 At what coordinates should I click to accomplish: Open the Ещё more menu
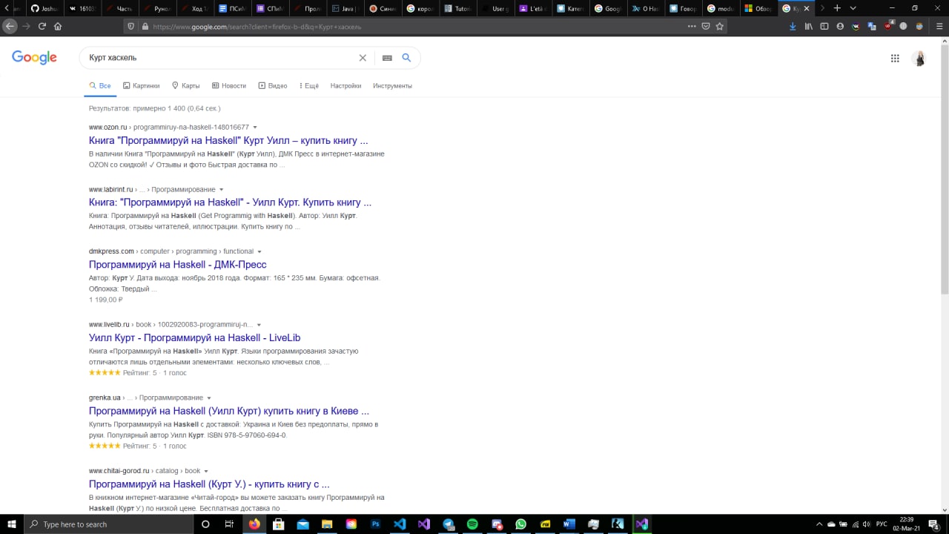coord(309,86)
